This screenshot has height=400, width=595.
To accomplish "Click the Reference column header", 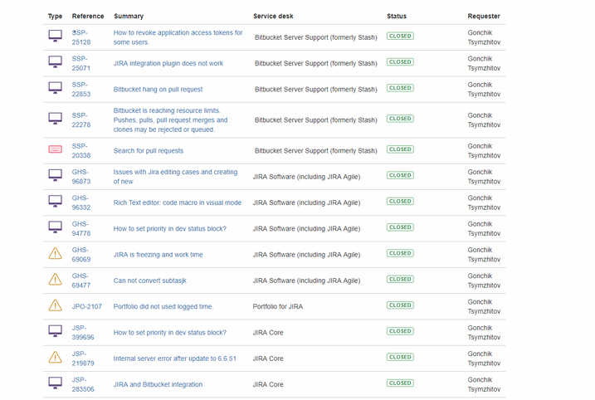I will [88, 16].
